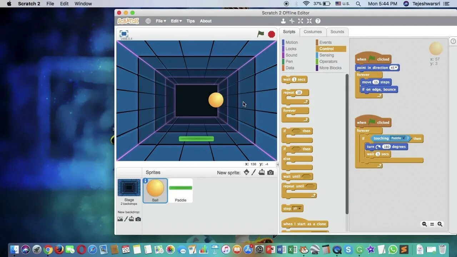Click the blocks palette scrollbar

[347, 144]
